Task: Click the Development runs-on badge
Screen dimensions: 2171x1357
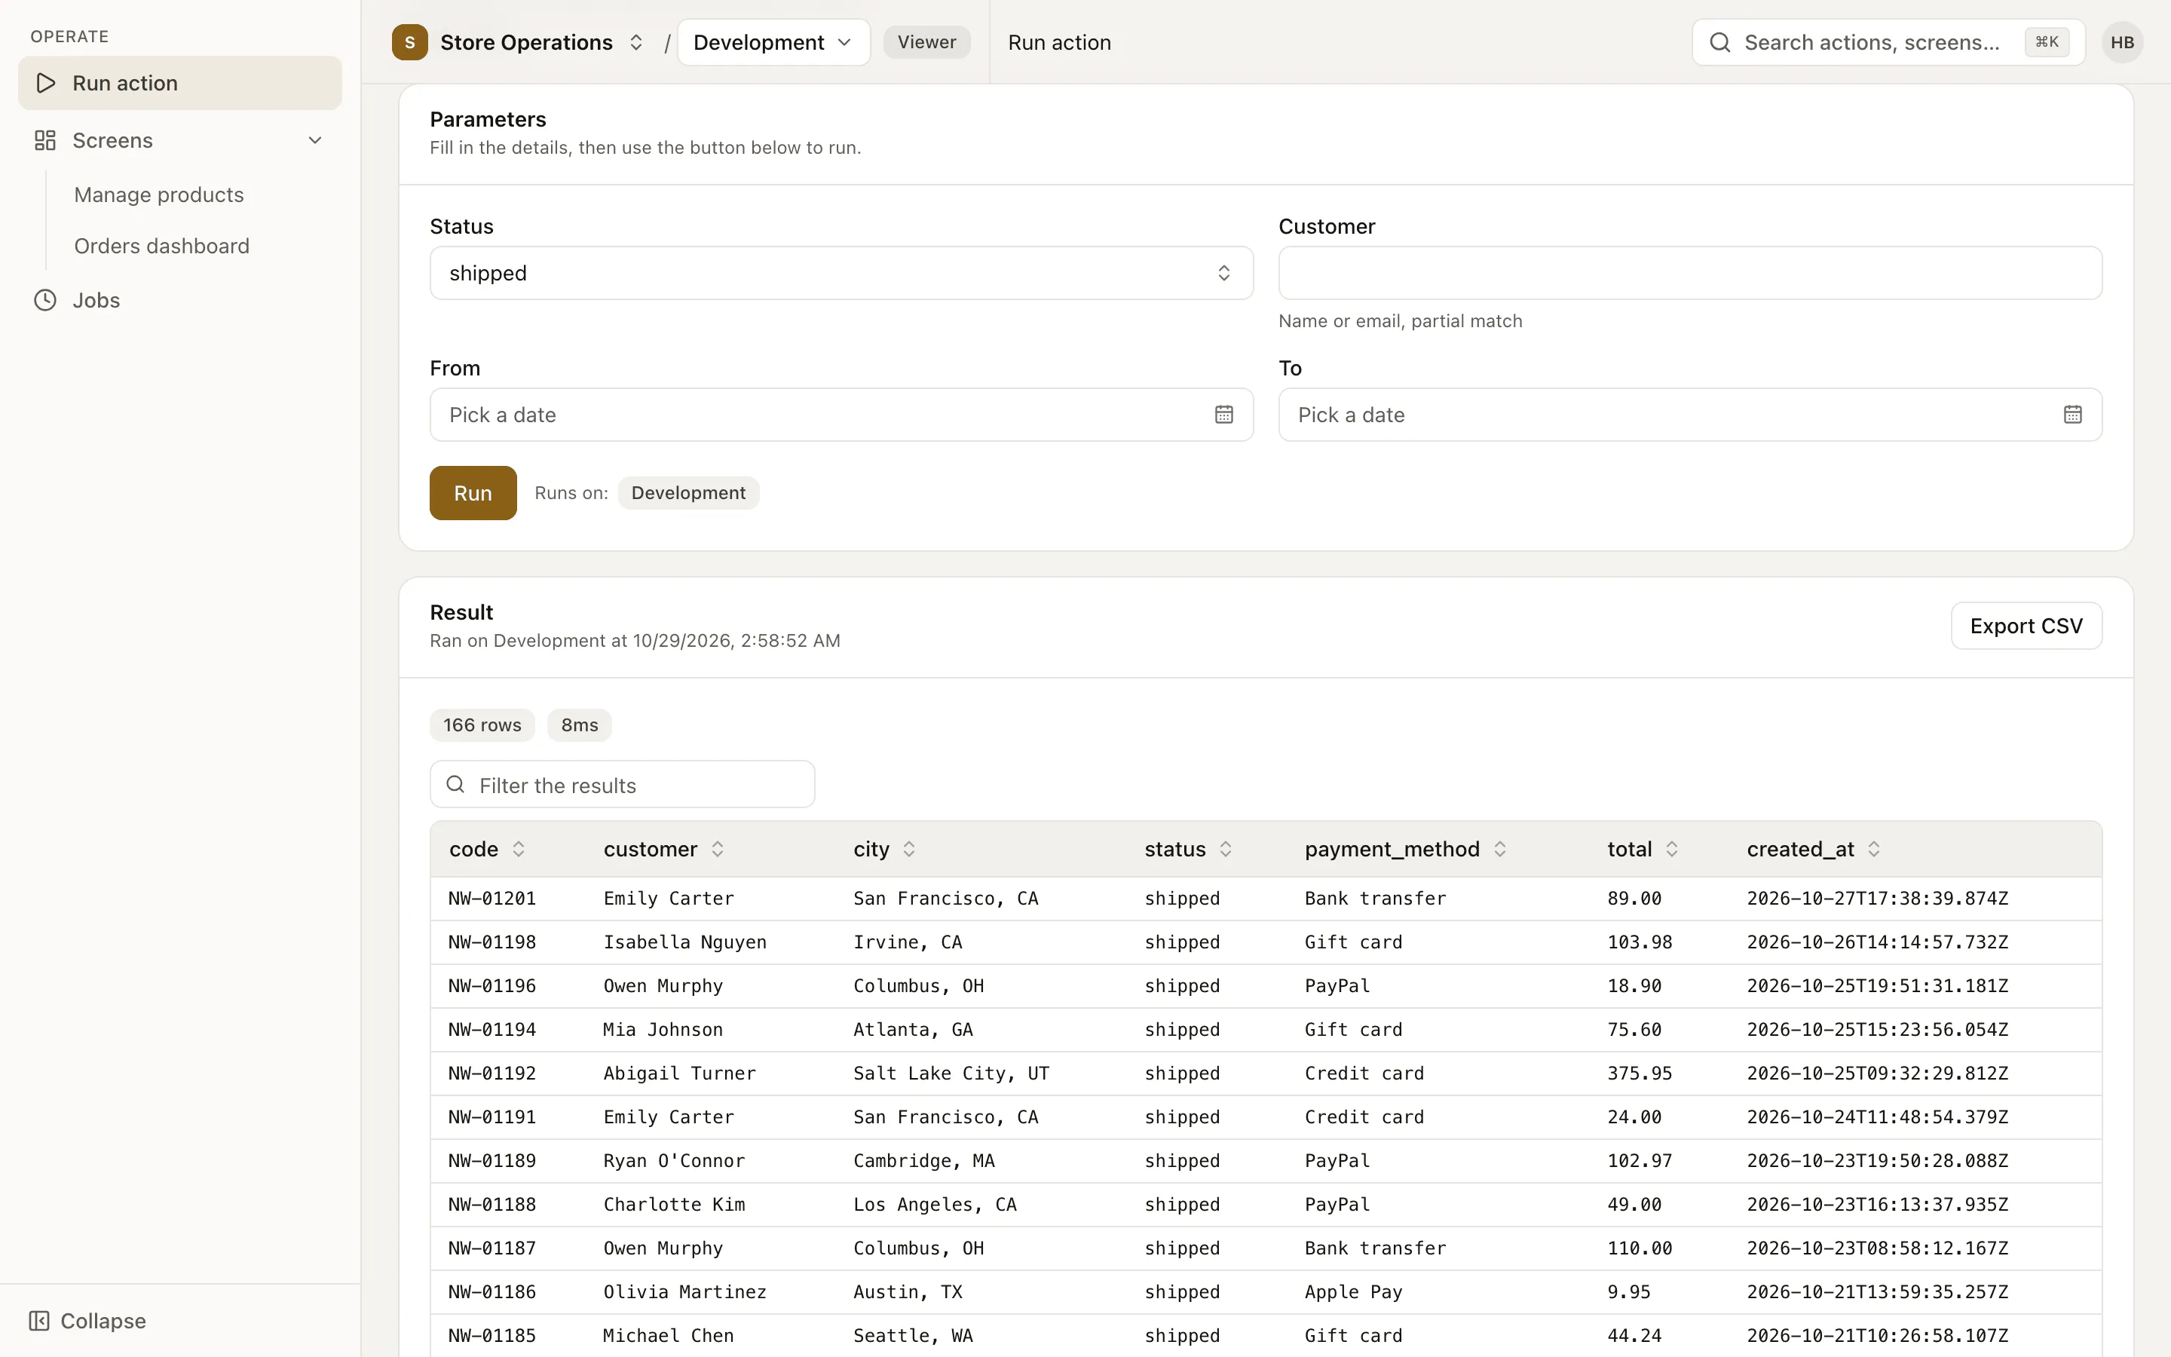Action: [688, 493]
